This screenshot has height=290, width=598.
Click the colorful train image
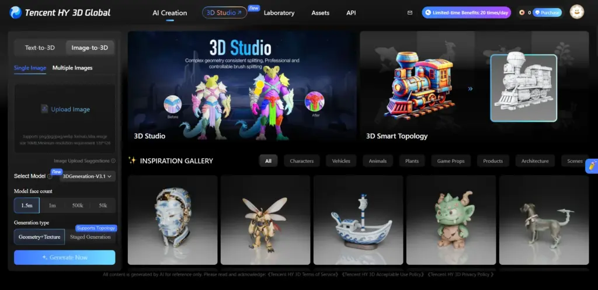(420, 86)
